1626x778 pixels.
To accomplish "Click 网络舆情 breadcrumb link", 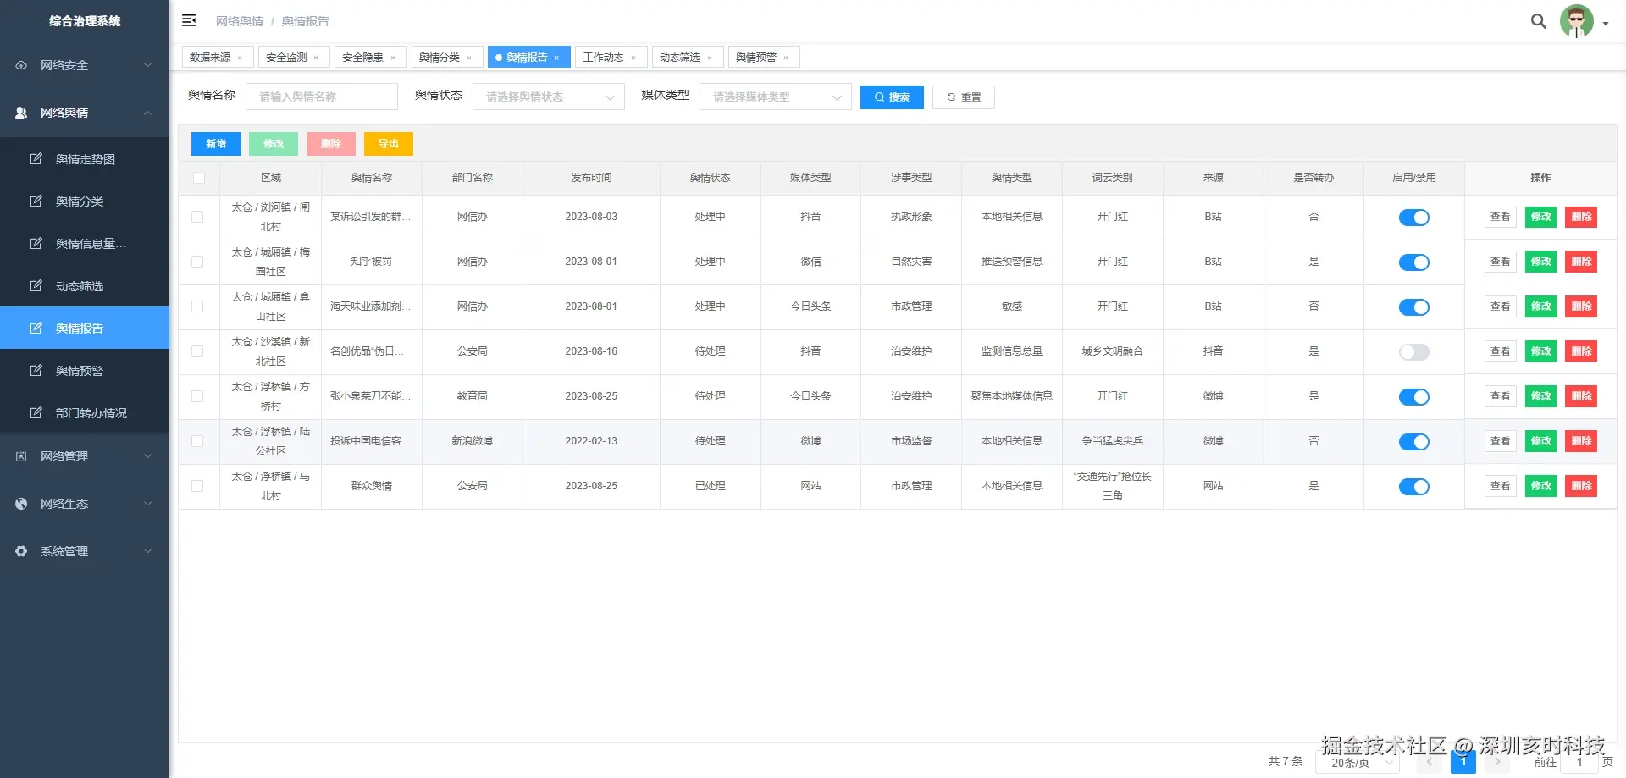I will click(240, 21).
